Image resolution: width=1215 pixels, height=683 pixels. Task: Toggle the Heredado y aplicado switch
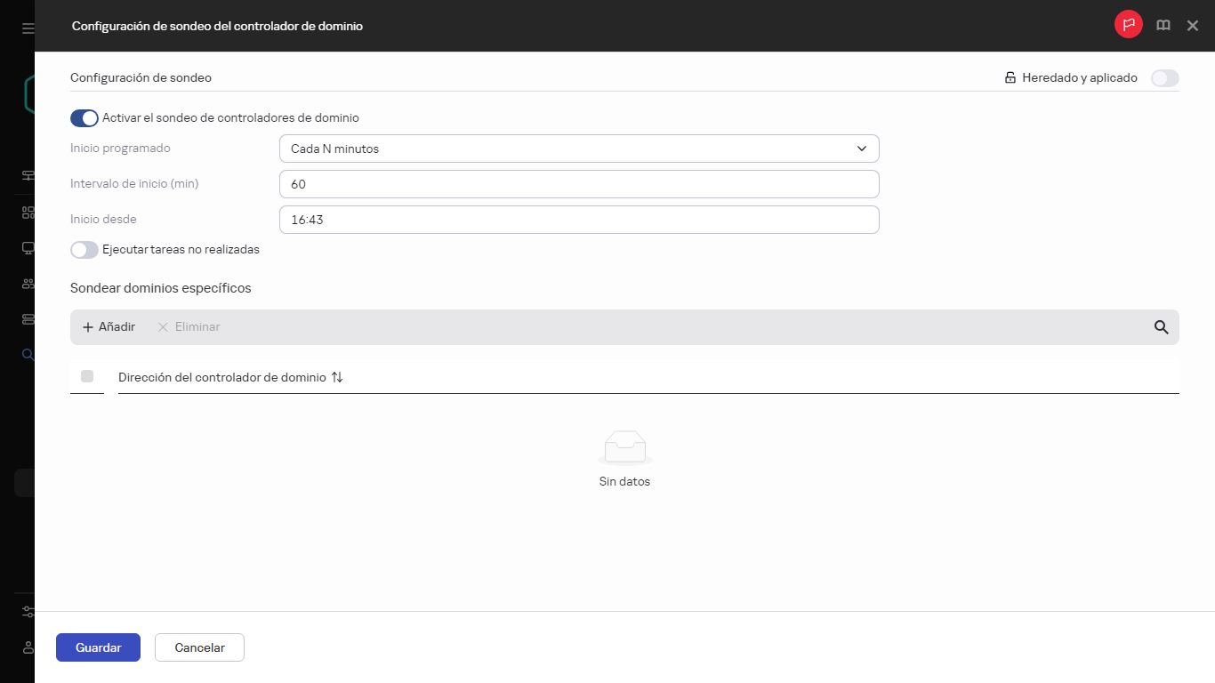(1163, 78)
